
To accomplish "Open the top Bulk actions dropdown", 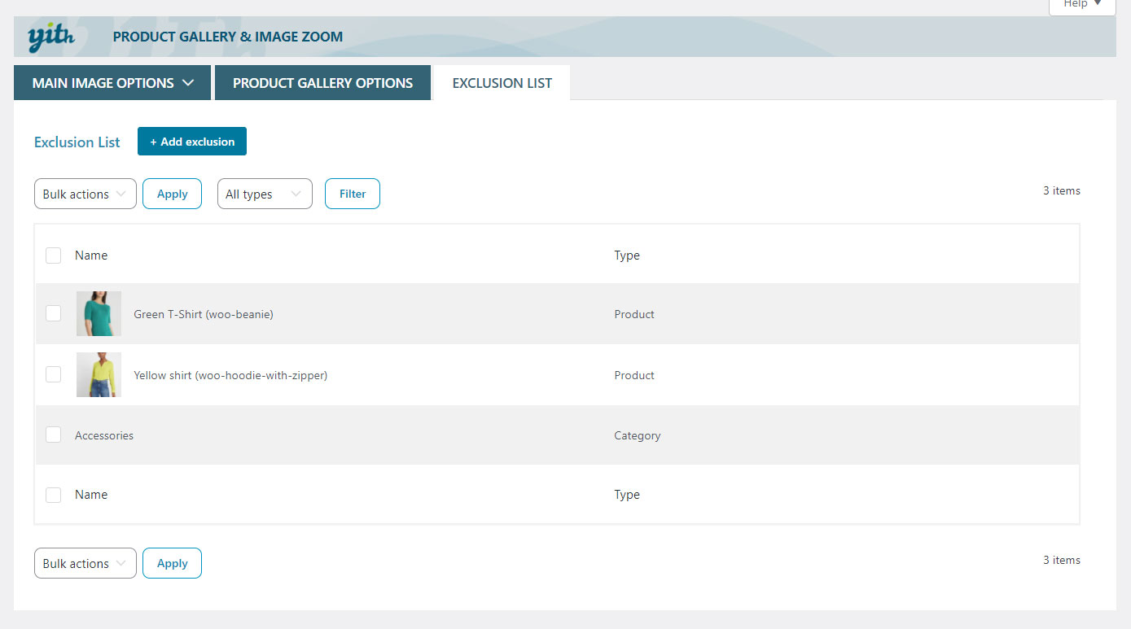I will 85,194.
